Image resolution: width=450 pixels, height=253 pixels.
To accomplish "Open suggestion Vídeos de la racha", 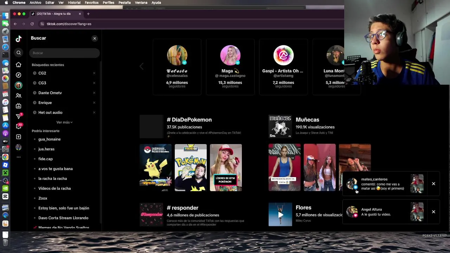I will coord(54,188).
